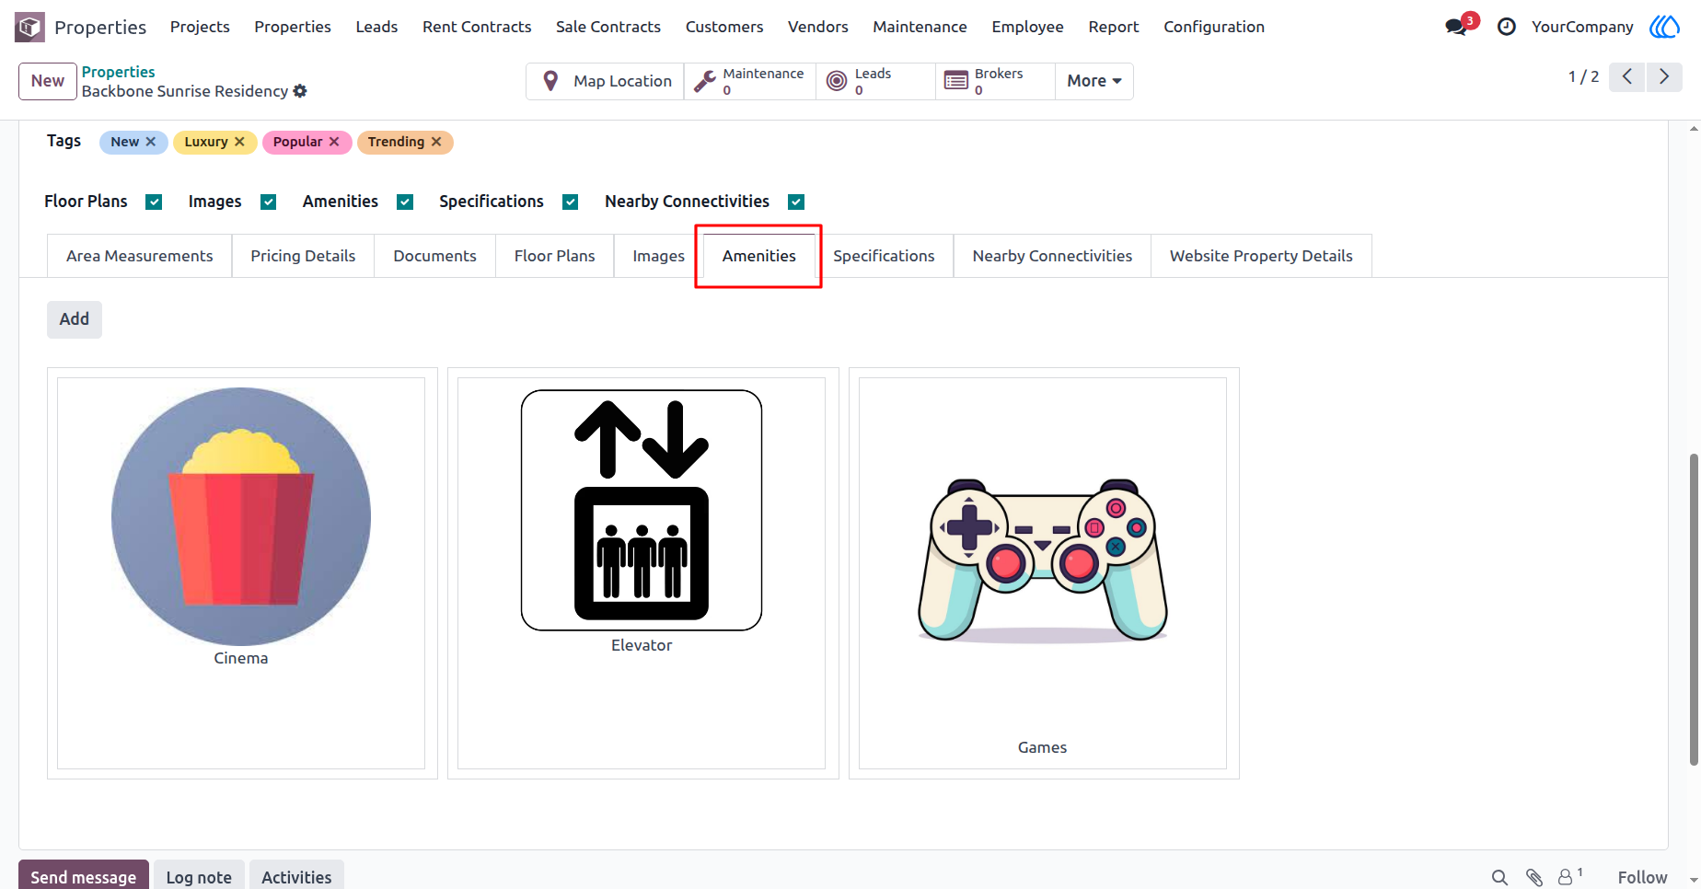Remove the New tag
Image resolution: width=1701 pixels, height=889 pixels.
coord(151,142)
